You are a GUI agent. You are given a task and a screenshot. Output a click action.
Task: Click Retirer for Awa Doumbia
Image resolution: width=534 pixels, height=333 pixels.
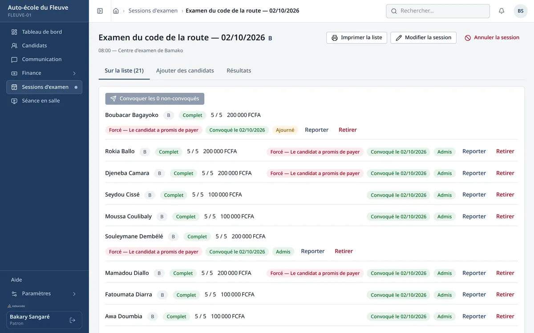pos(505,317)
